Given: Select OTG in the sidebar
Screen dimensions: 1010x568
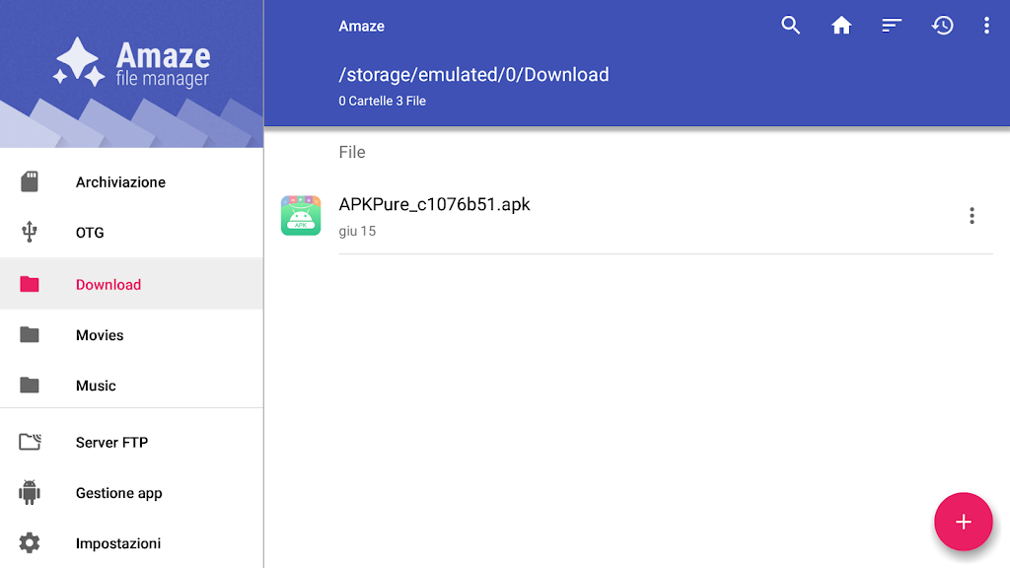Looking at the screenshot, I should point(90,233).
